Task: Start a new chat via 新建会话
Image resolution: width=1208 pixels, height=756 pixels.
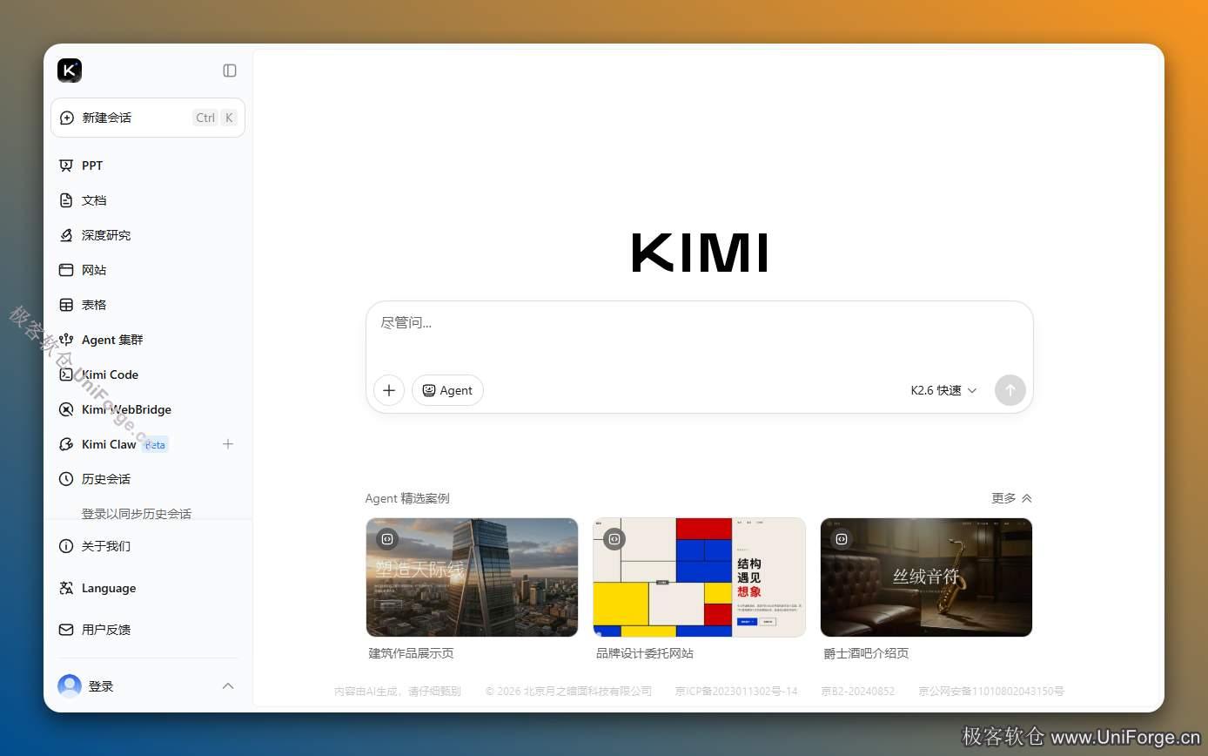Action: pyautogui.click(x=148, y=118)
